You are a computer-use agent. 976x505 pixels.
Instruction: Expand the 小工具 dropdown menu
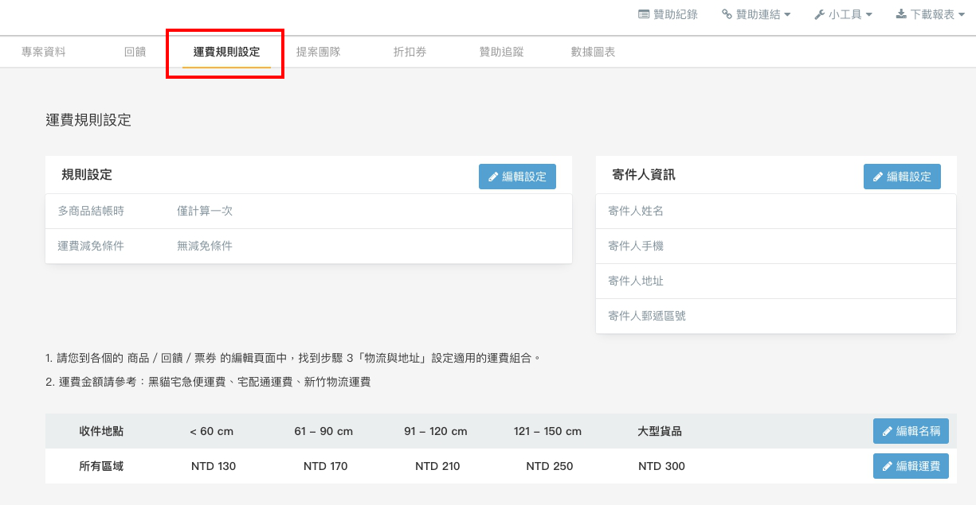tap(843, 14)
